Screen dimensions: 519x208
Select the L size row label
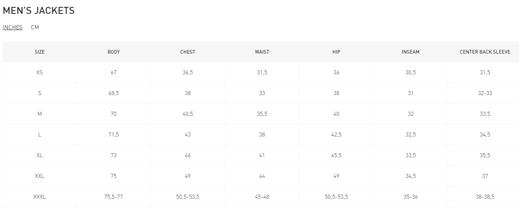(x=40, y=135)
